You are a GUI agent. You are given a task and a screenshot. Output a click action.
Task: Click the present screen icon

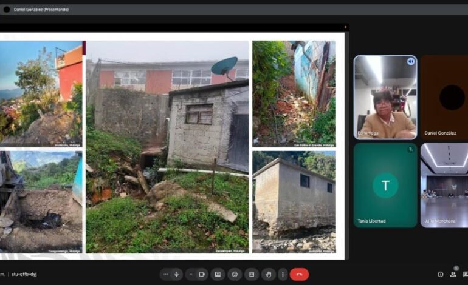(x=218, y=275)
